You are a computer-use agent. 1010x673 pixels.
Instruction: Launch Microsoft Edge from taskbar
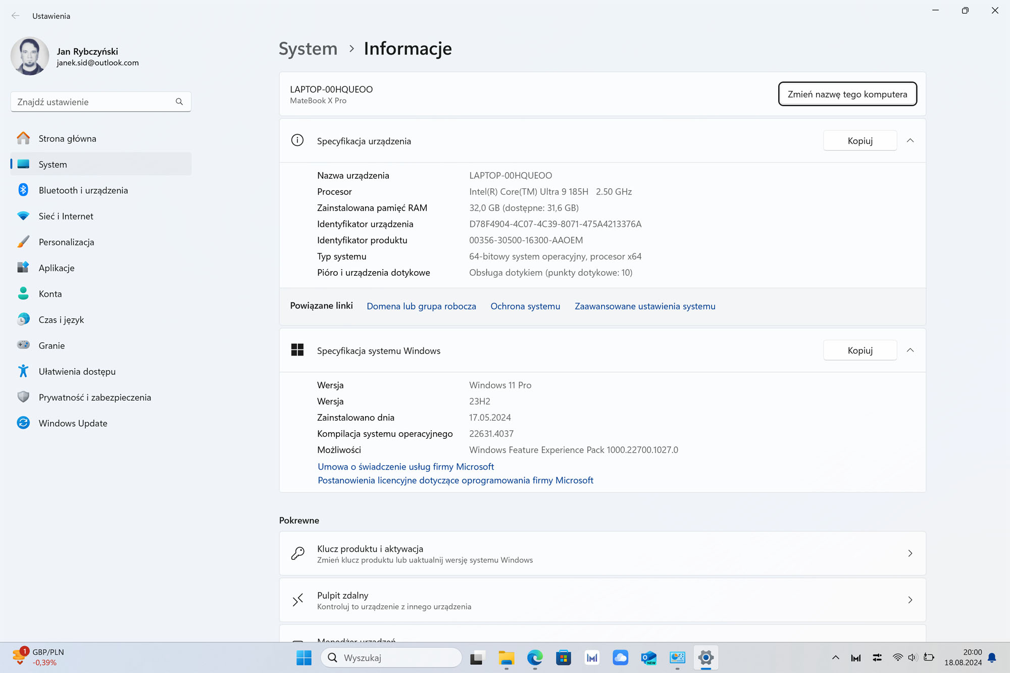click(535, 657)
